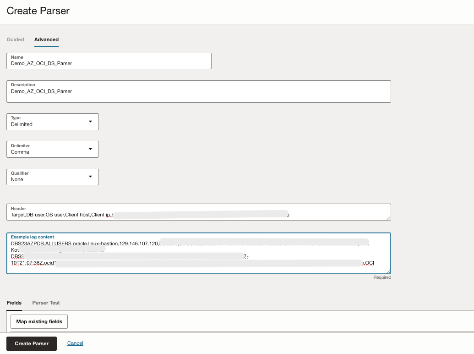Select the Description text field

(199, 91)
